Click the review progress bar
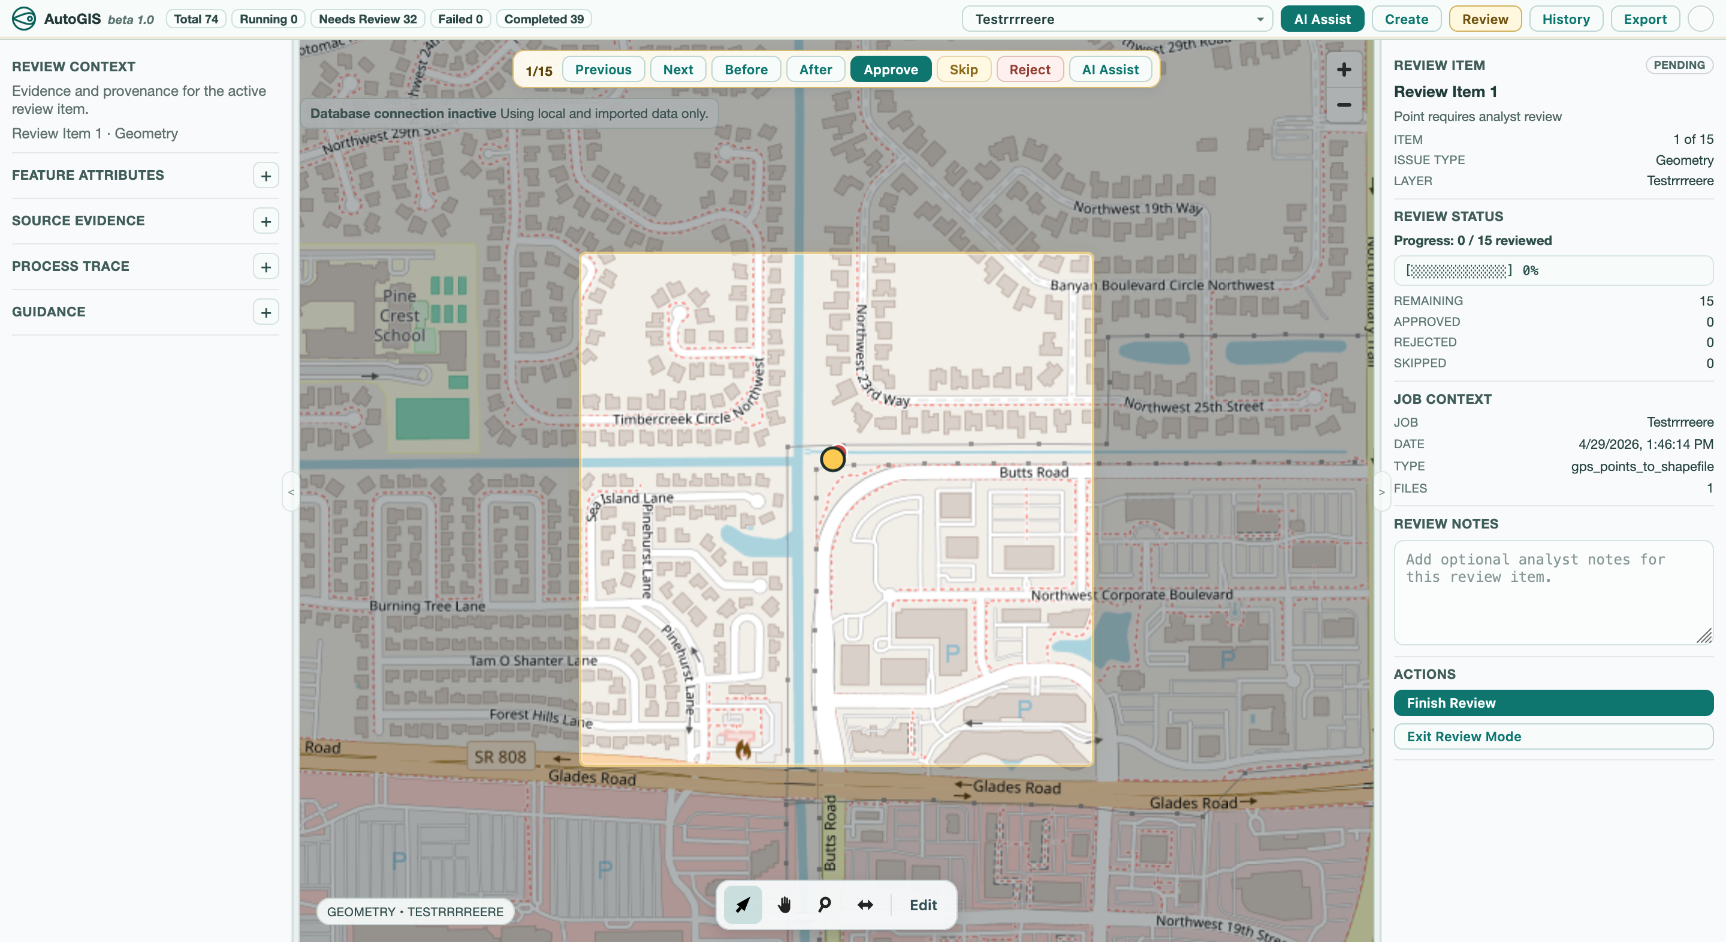 (1553, 271)
